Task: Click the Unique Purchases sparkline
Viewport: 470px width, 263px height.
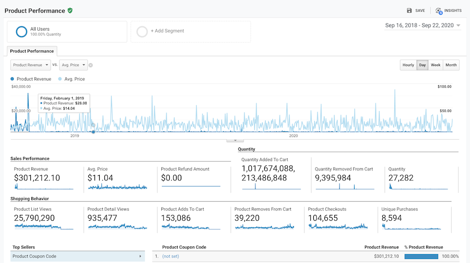Action: coord(412,227)
